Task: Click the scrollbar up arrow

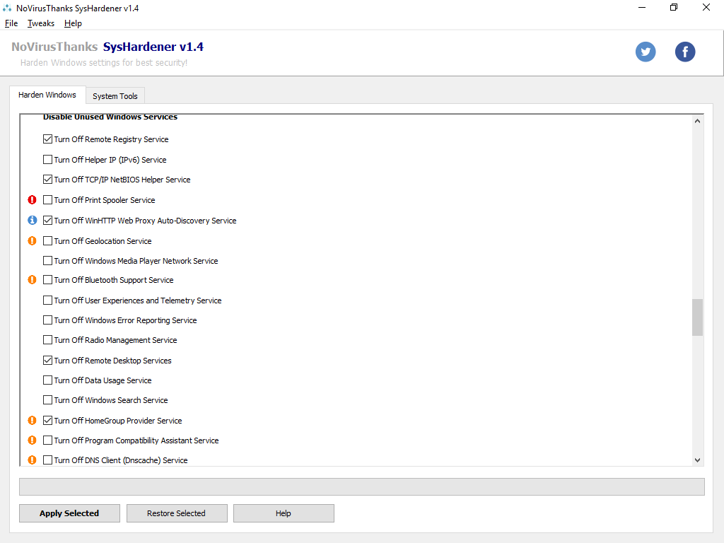Action: tap(697, 121)
